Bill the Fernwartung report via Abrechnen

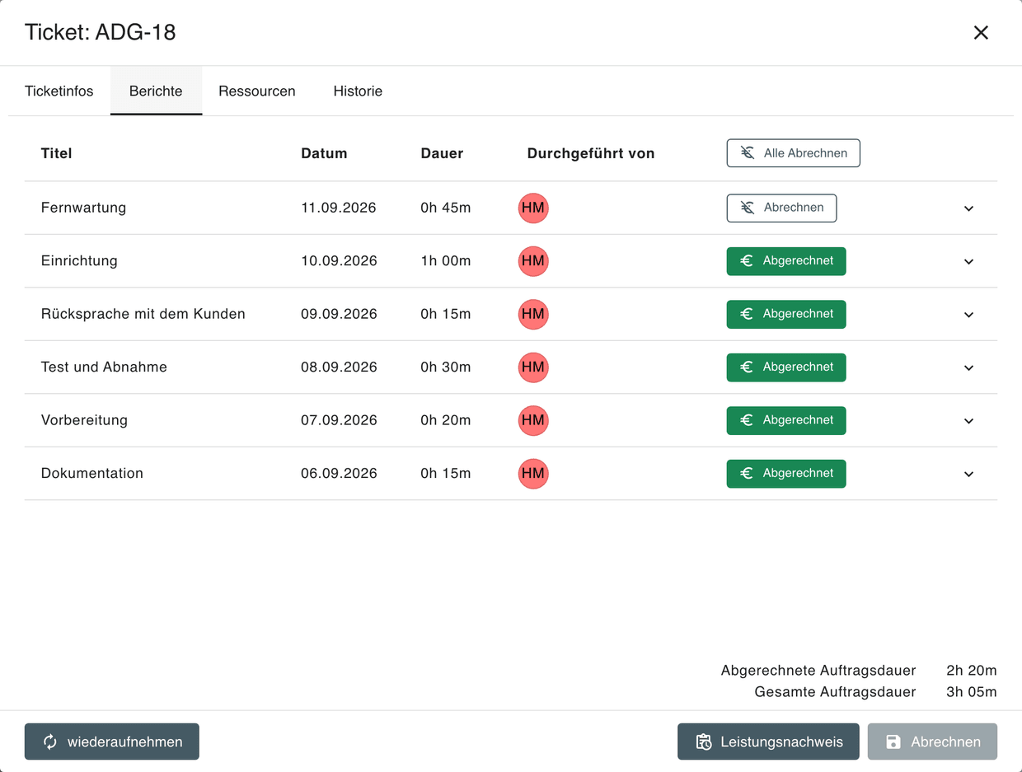781,208
